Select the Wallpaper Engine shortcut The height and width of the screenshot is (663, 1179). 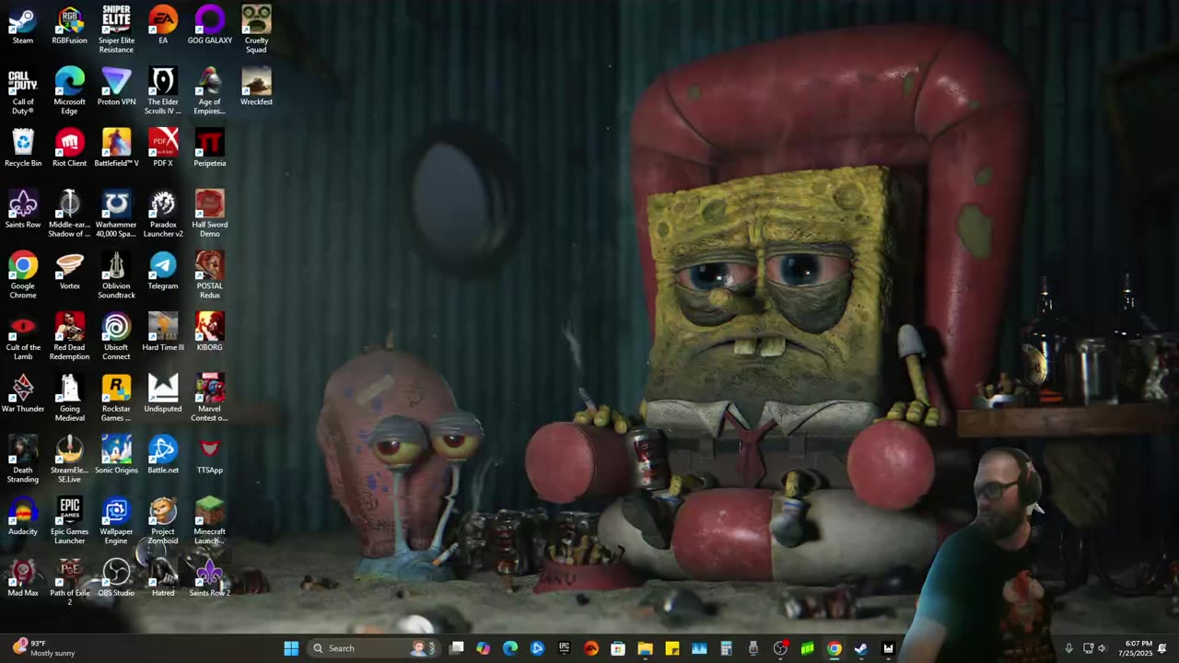tap(116, 521)
